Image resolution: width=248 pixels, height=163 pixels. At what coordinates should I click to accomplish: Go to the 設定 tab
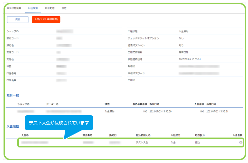[x=64, y=8]
